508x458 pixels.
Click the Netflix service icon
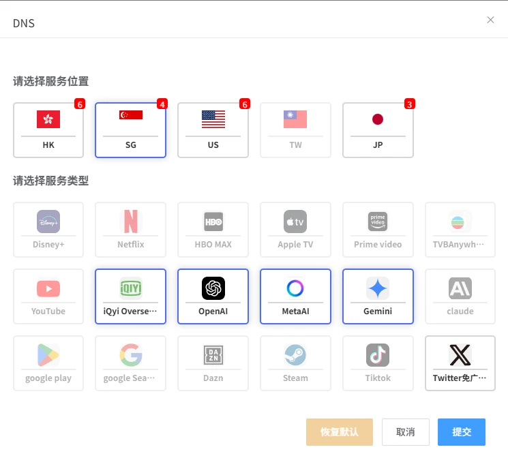point(130,222)
